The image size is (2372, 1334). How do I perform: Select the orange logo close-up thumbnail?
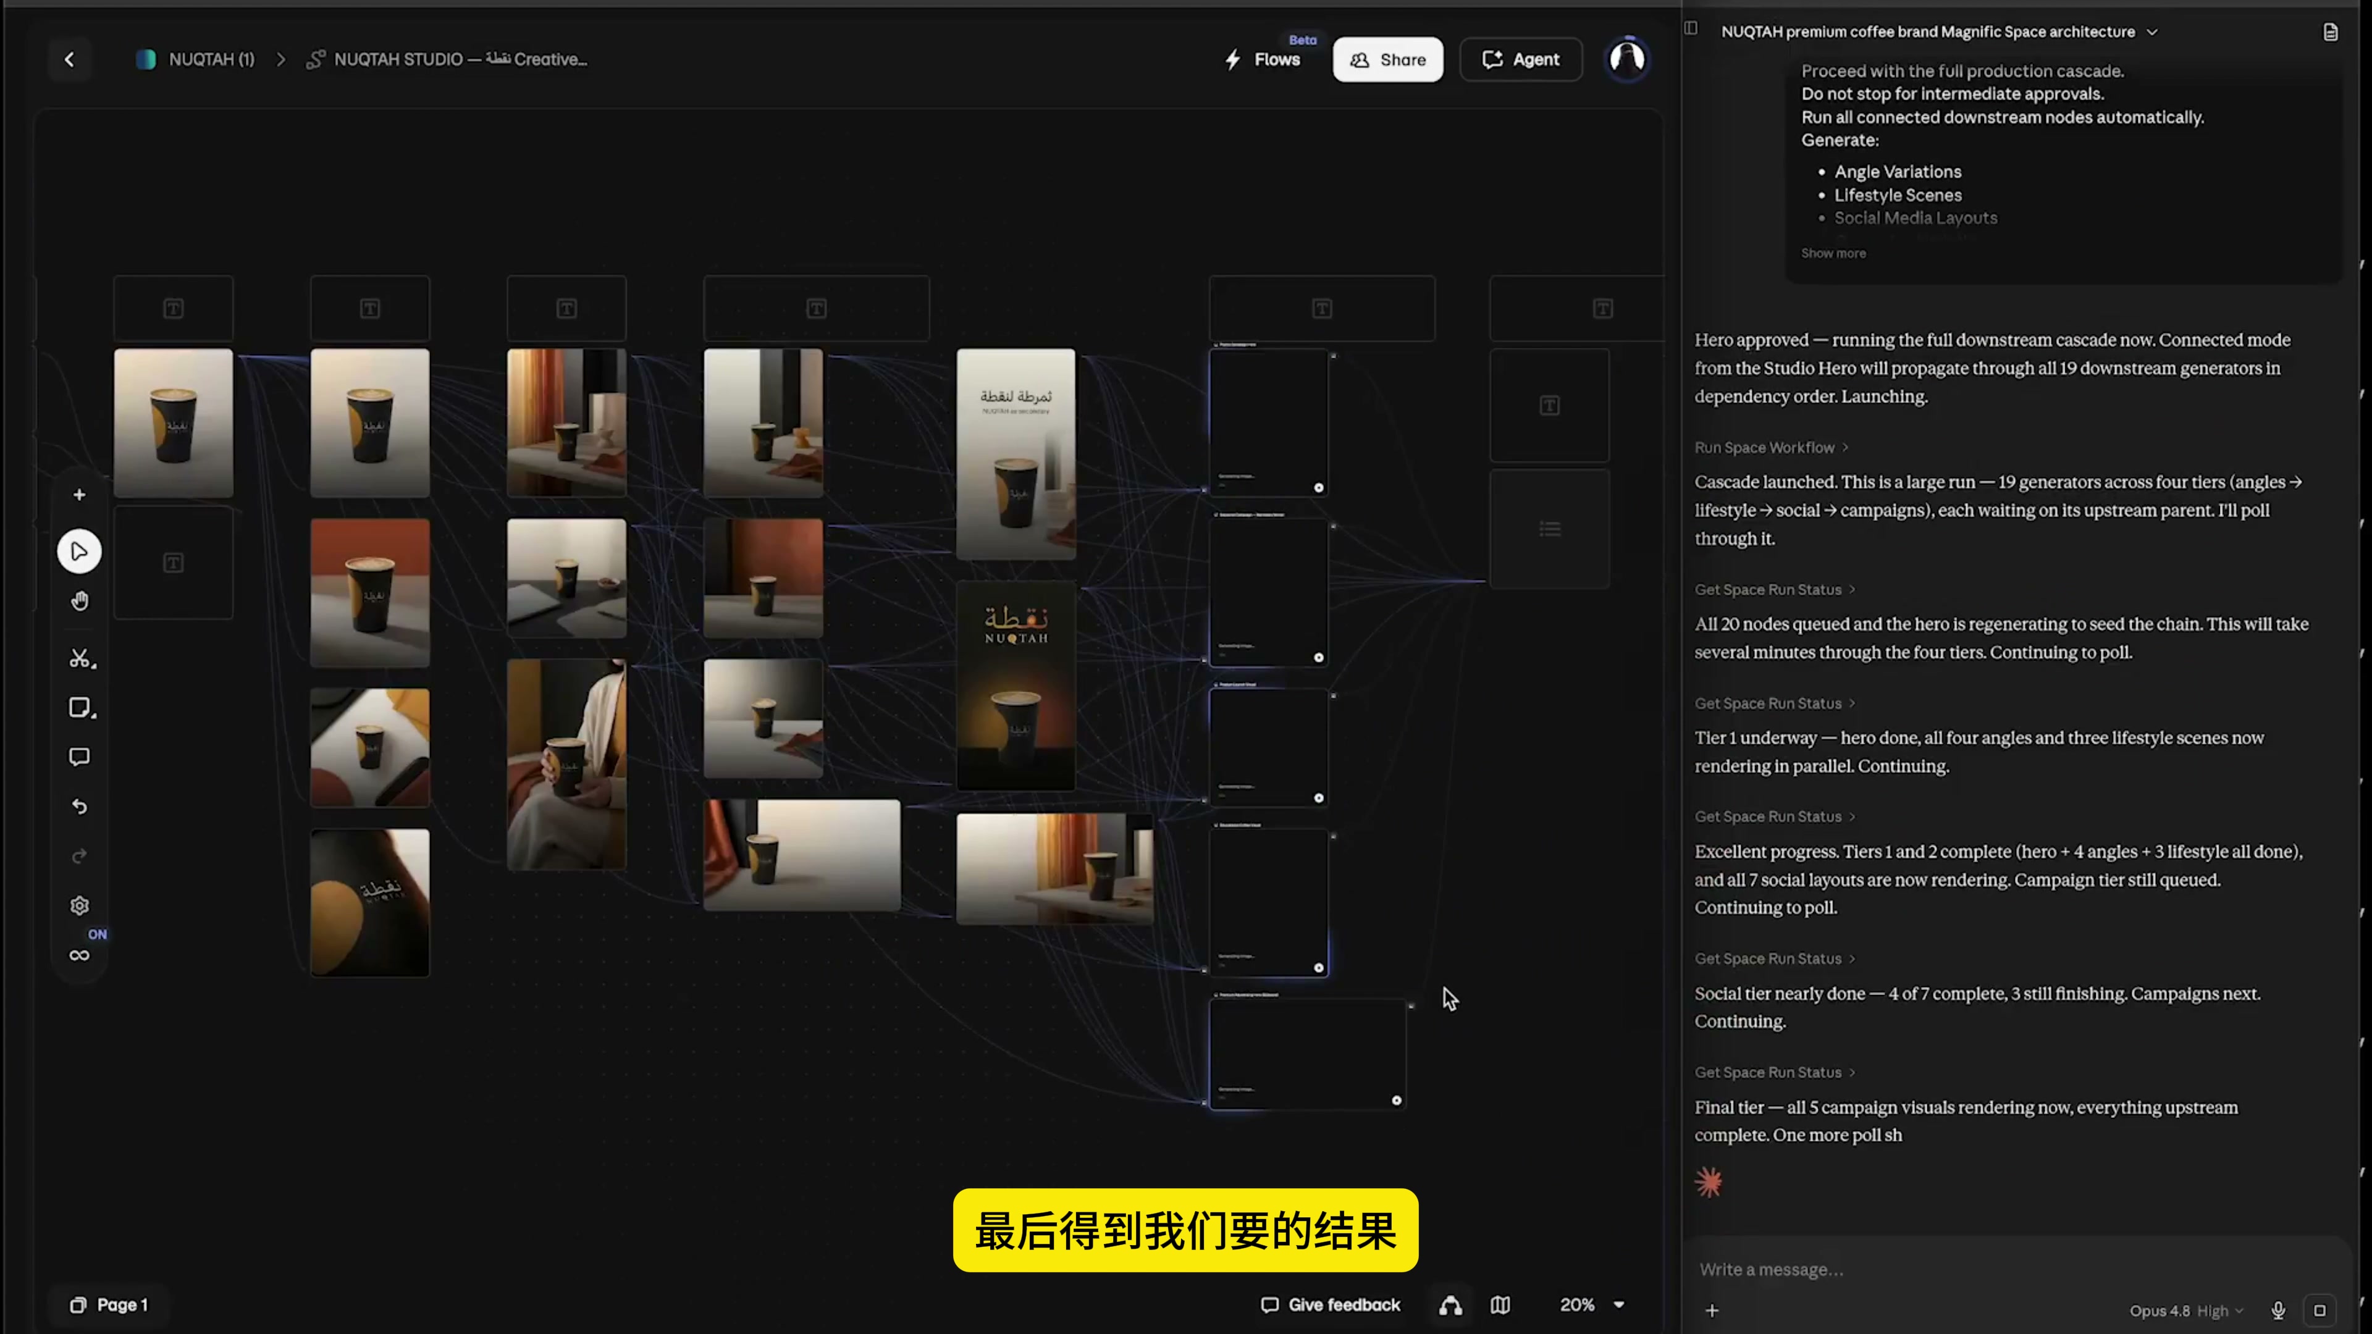369,903
